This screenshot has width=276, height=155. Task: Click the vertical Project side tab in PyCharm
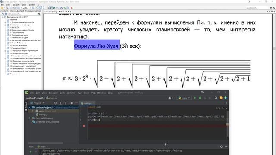coord(26,106)
